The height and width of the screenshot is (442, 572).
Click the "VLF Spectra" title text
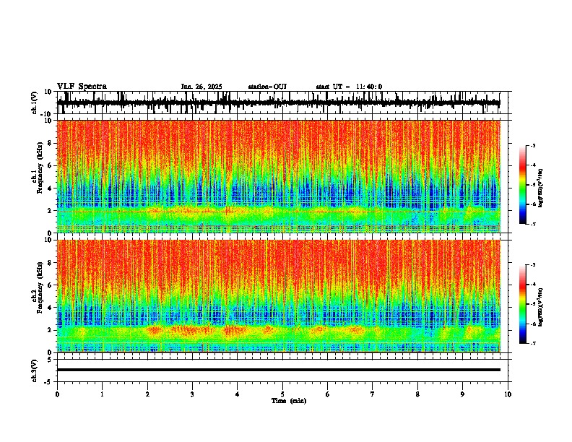click(x=82, y=87)
